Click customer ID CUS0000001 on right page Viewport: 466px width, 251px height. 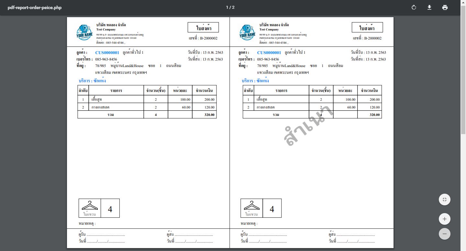269,52
